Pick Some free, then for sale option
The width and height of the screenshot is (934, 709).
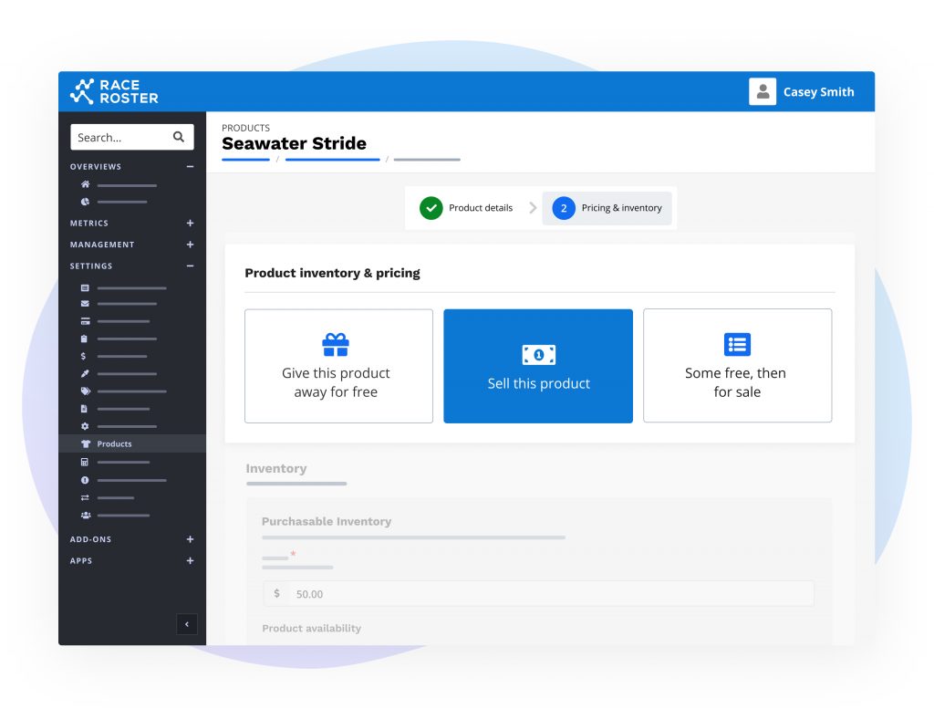(x=737, y=366)
